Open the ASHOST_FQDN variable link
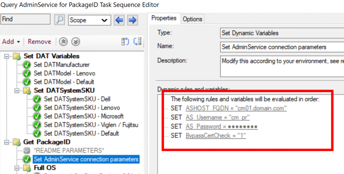Viewport: 344px width, 174px height. (236, 108)
